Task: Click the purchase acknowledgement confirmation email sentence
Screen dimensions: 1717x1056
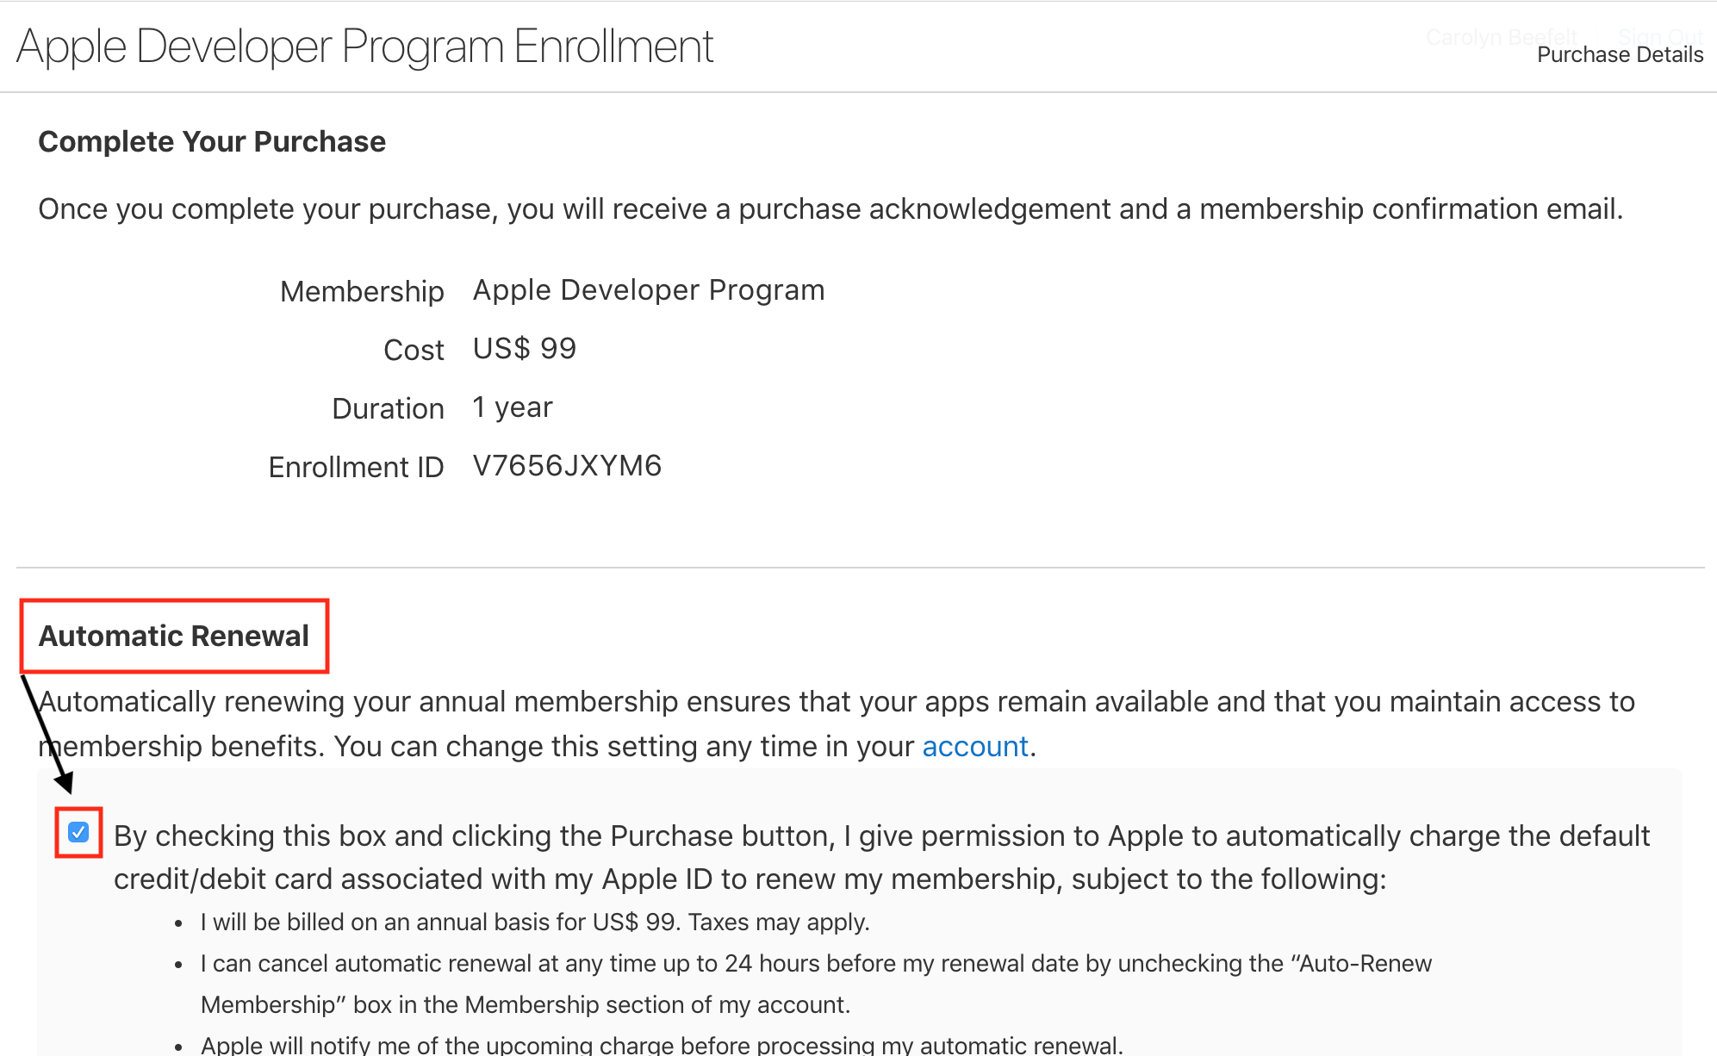Action: tap(831, 209)
